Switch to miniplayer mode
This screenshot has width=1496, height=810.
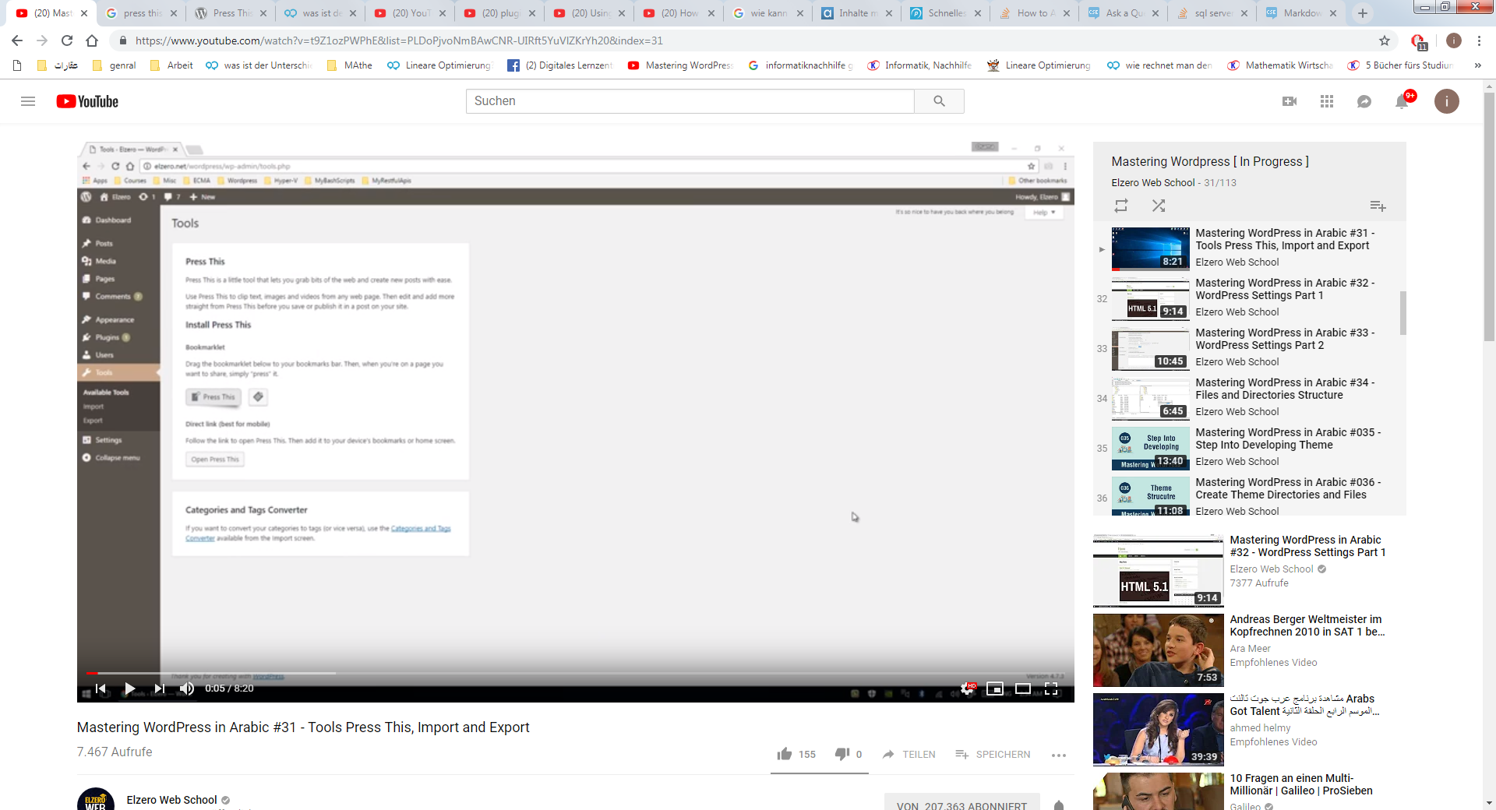995,688
